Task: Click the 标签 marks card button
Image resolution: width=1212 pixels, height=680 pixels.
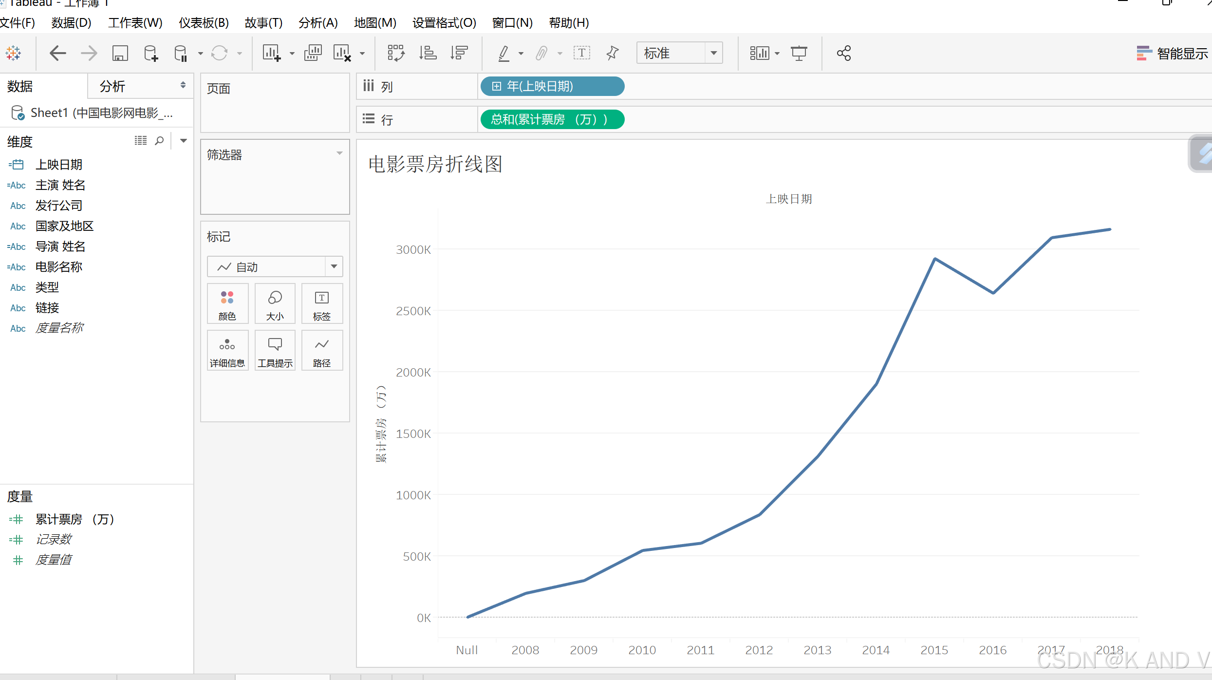Action: click(322, 304)
